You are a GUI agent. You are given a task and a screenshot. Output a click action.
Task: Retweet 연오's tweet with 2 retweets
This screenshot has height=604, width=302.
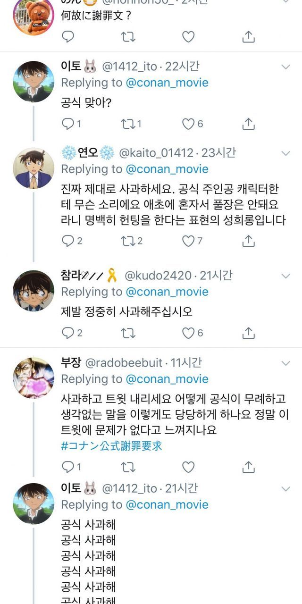point(128,241)
